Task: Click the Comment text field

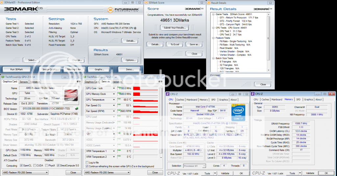Action: pos(240,79)
